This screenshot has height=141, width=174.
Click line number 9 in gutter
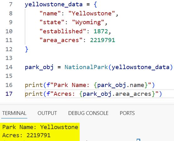pos(11,22)
